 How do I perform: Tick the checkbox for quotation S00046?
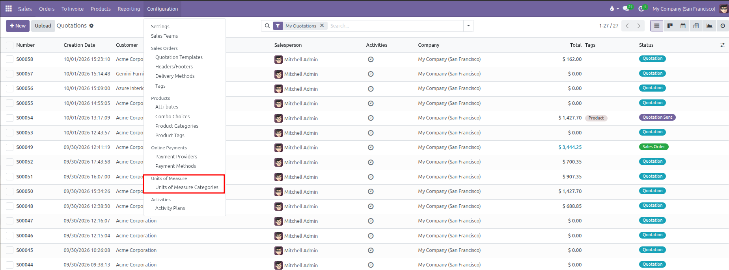click(x=10, y=236)
